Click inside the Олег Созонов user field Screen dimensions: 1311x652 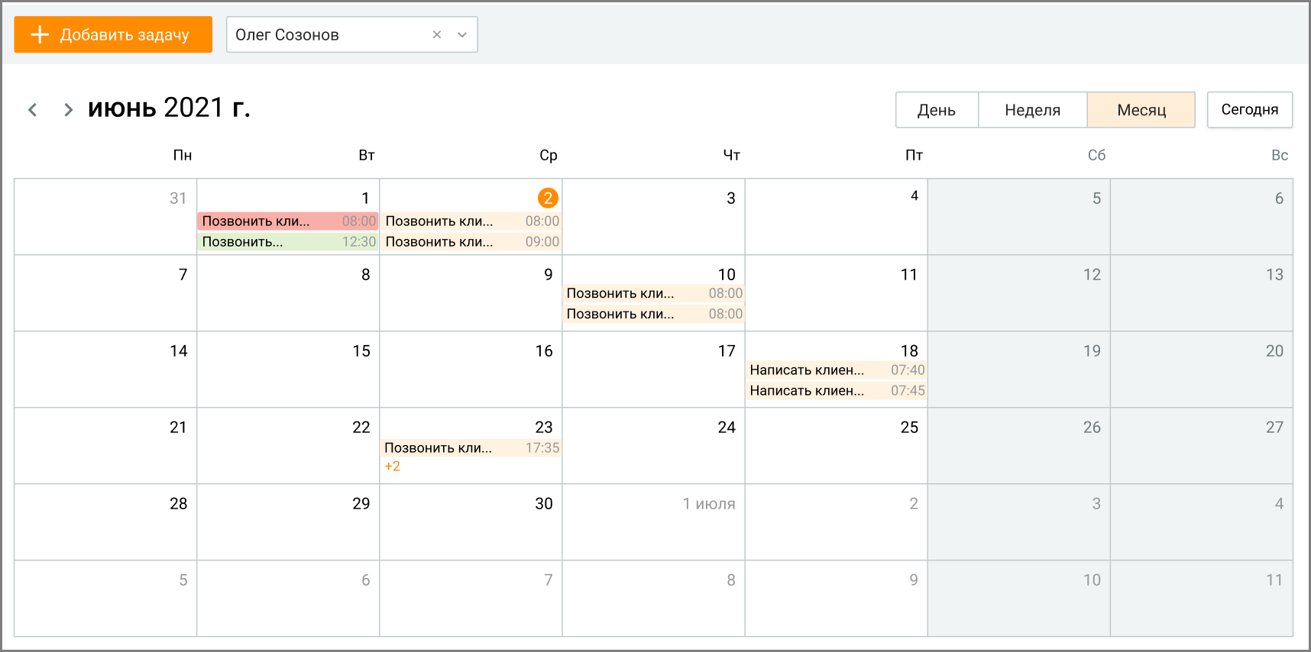point(329,34)
